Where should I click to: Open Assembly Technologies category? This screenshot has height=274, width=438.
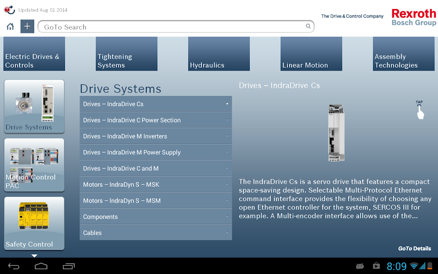point(404,54)
